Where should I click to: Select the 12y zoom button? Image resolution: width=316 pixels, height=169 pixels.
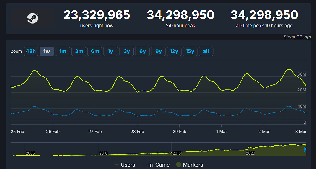point(174,51)
